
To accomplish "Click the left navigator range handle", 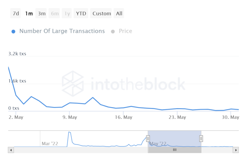I will (x=148, y=139).
